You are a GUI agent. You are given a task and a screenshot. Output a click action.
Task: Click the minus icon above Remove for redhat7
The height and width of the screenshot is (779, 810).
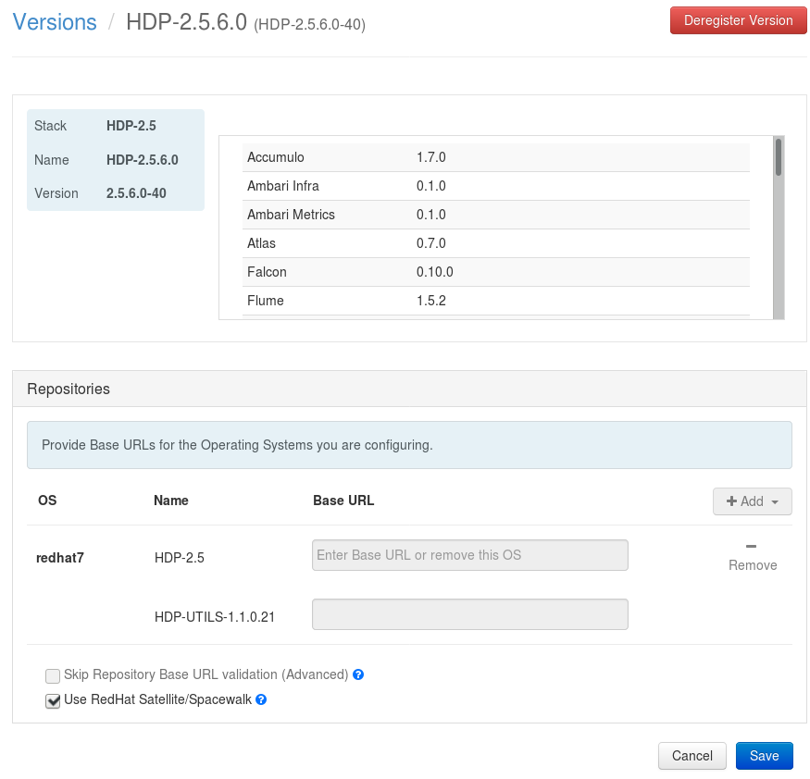tap(751, 546)
